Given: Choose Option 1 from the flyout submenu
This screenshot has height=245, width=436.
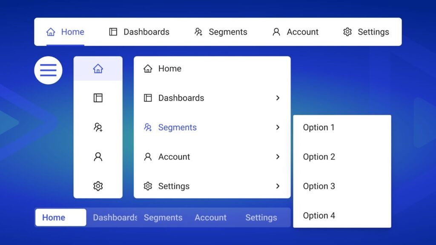Looking at the screenshot, I should [319, 127].
